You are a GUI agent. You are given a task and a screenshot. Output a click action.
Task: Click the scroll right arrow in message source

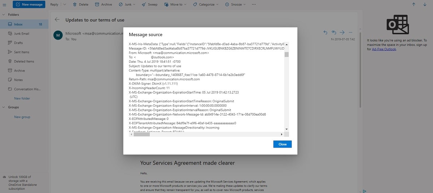tap(282, 134)
